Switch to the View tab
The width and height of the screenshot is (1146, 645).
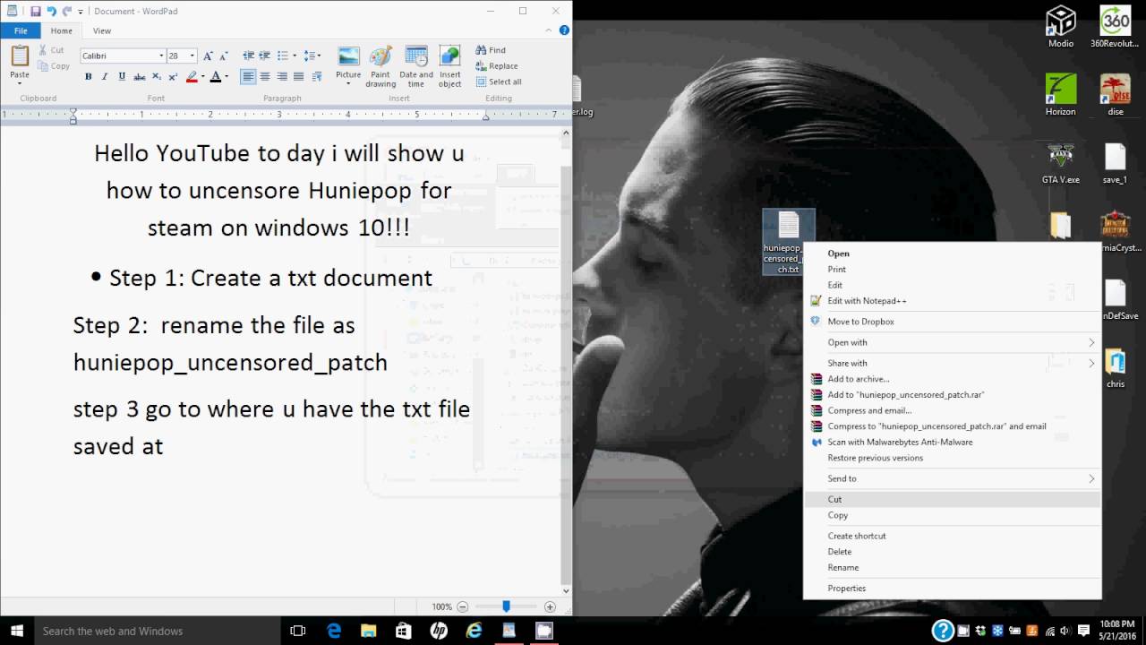coord(102,30)
